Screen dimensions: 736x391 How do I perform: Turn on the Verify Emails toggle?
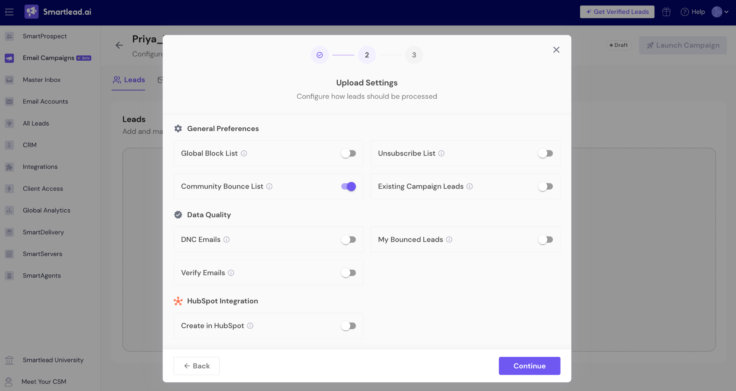pos(348,273)
